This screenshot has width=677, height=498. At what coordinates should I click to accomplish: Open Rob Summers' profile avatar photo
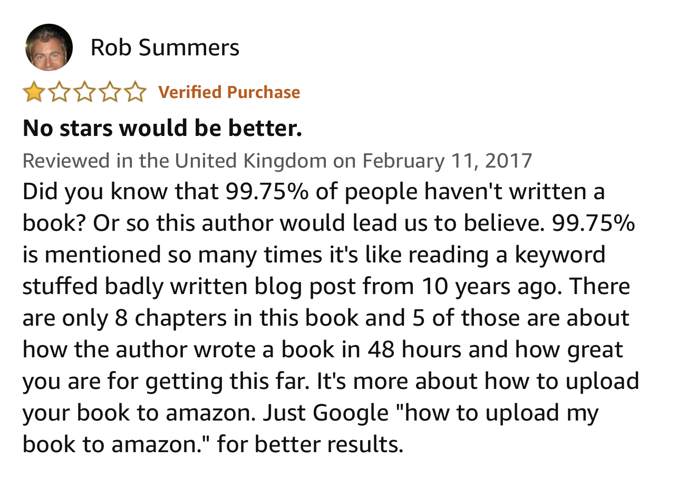tap(49, 47)
